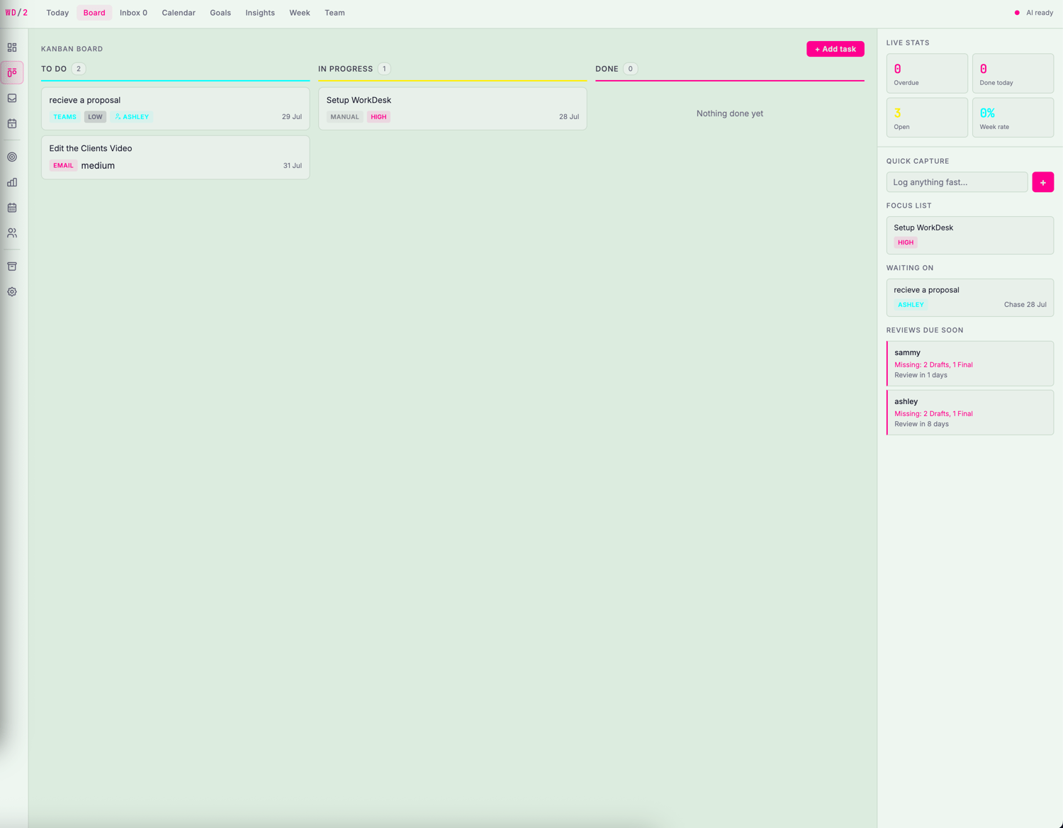
Task: Click the Done today stat tile
Action: (1013, 73)
